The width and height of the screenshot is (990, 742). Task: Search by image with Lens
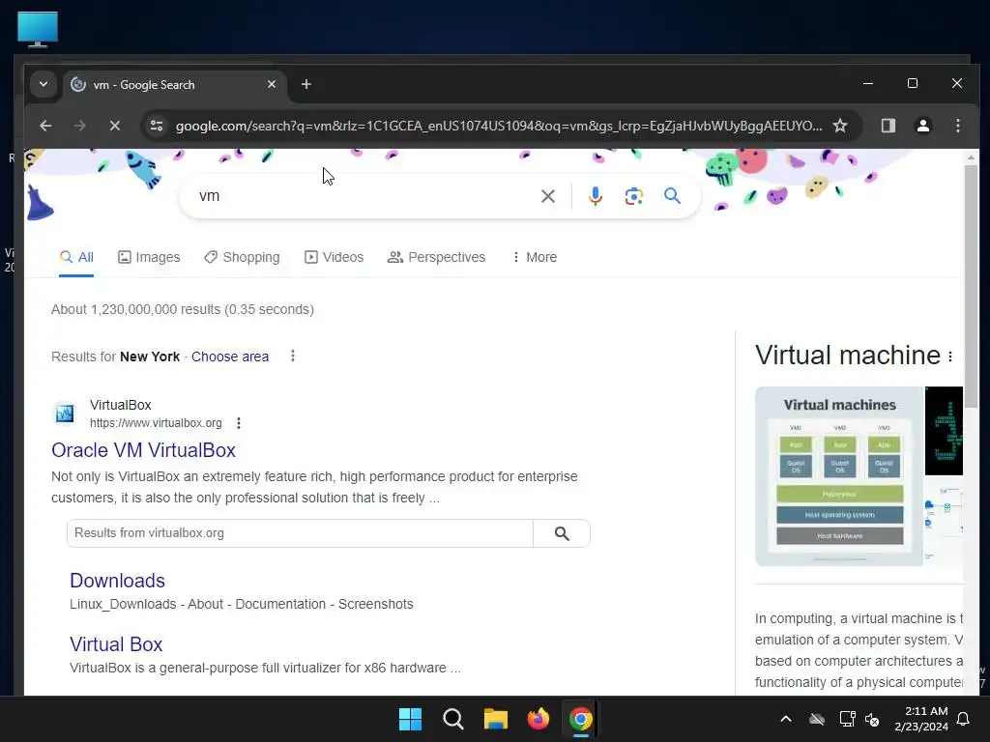[x=634, y=196]
